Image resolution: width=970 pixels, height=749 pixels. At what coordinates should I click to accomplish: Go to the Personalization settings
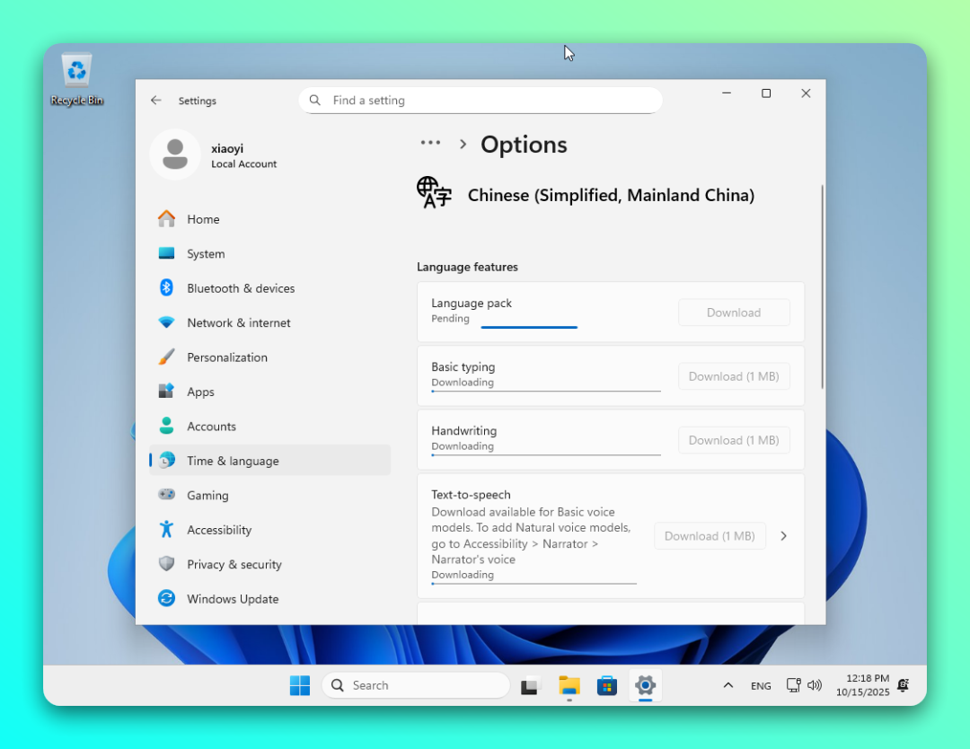[x=226, y=357]
